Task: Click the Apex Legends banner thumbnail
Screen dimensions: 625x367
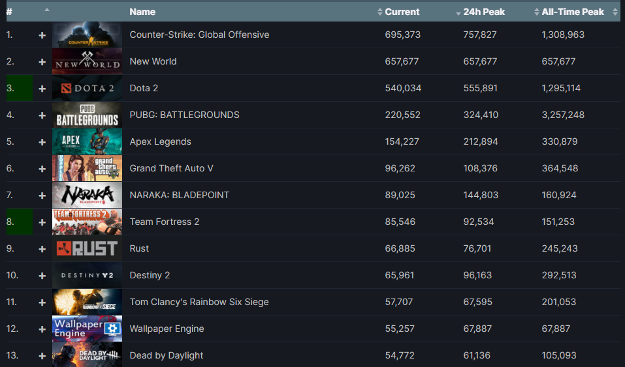Action: (x=87, y=141)
